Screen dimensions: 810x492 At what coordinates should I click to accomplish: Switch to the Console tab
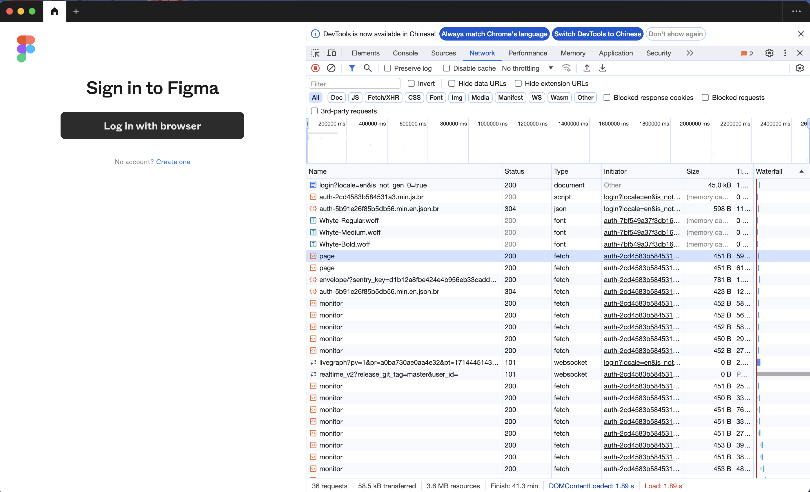click(405, 53)
